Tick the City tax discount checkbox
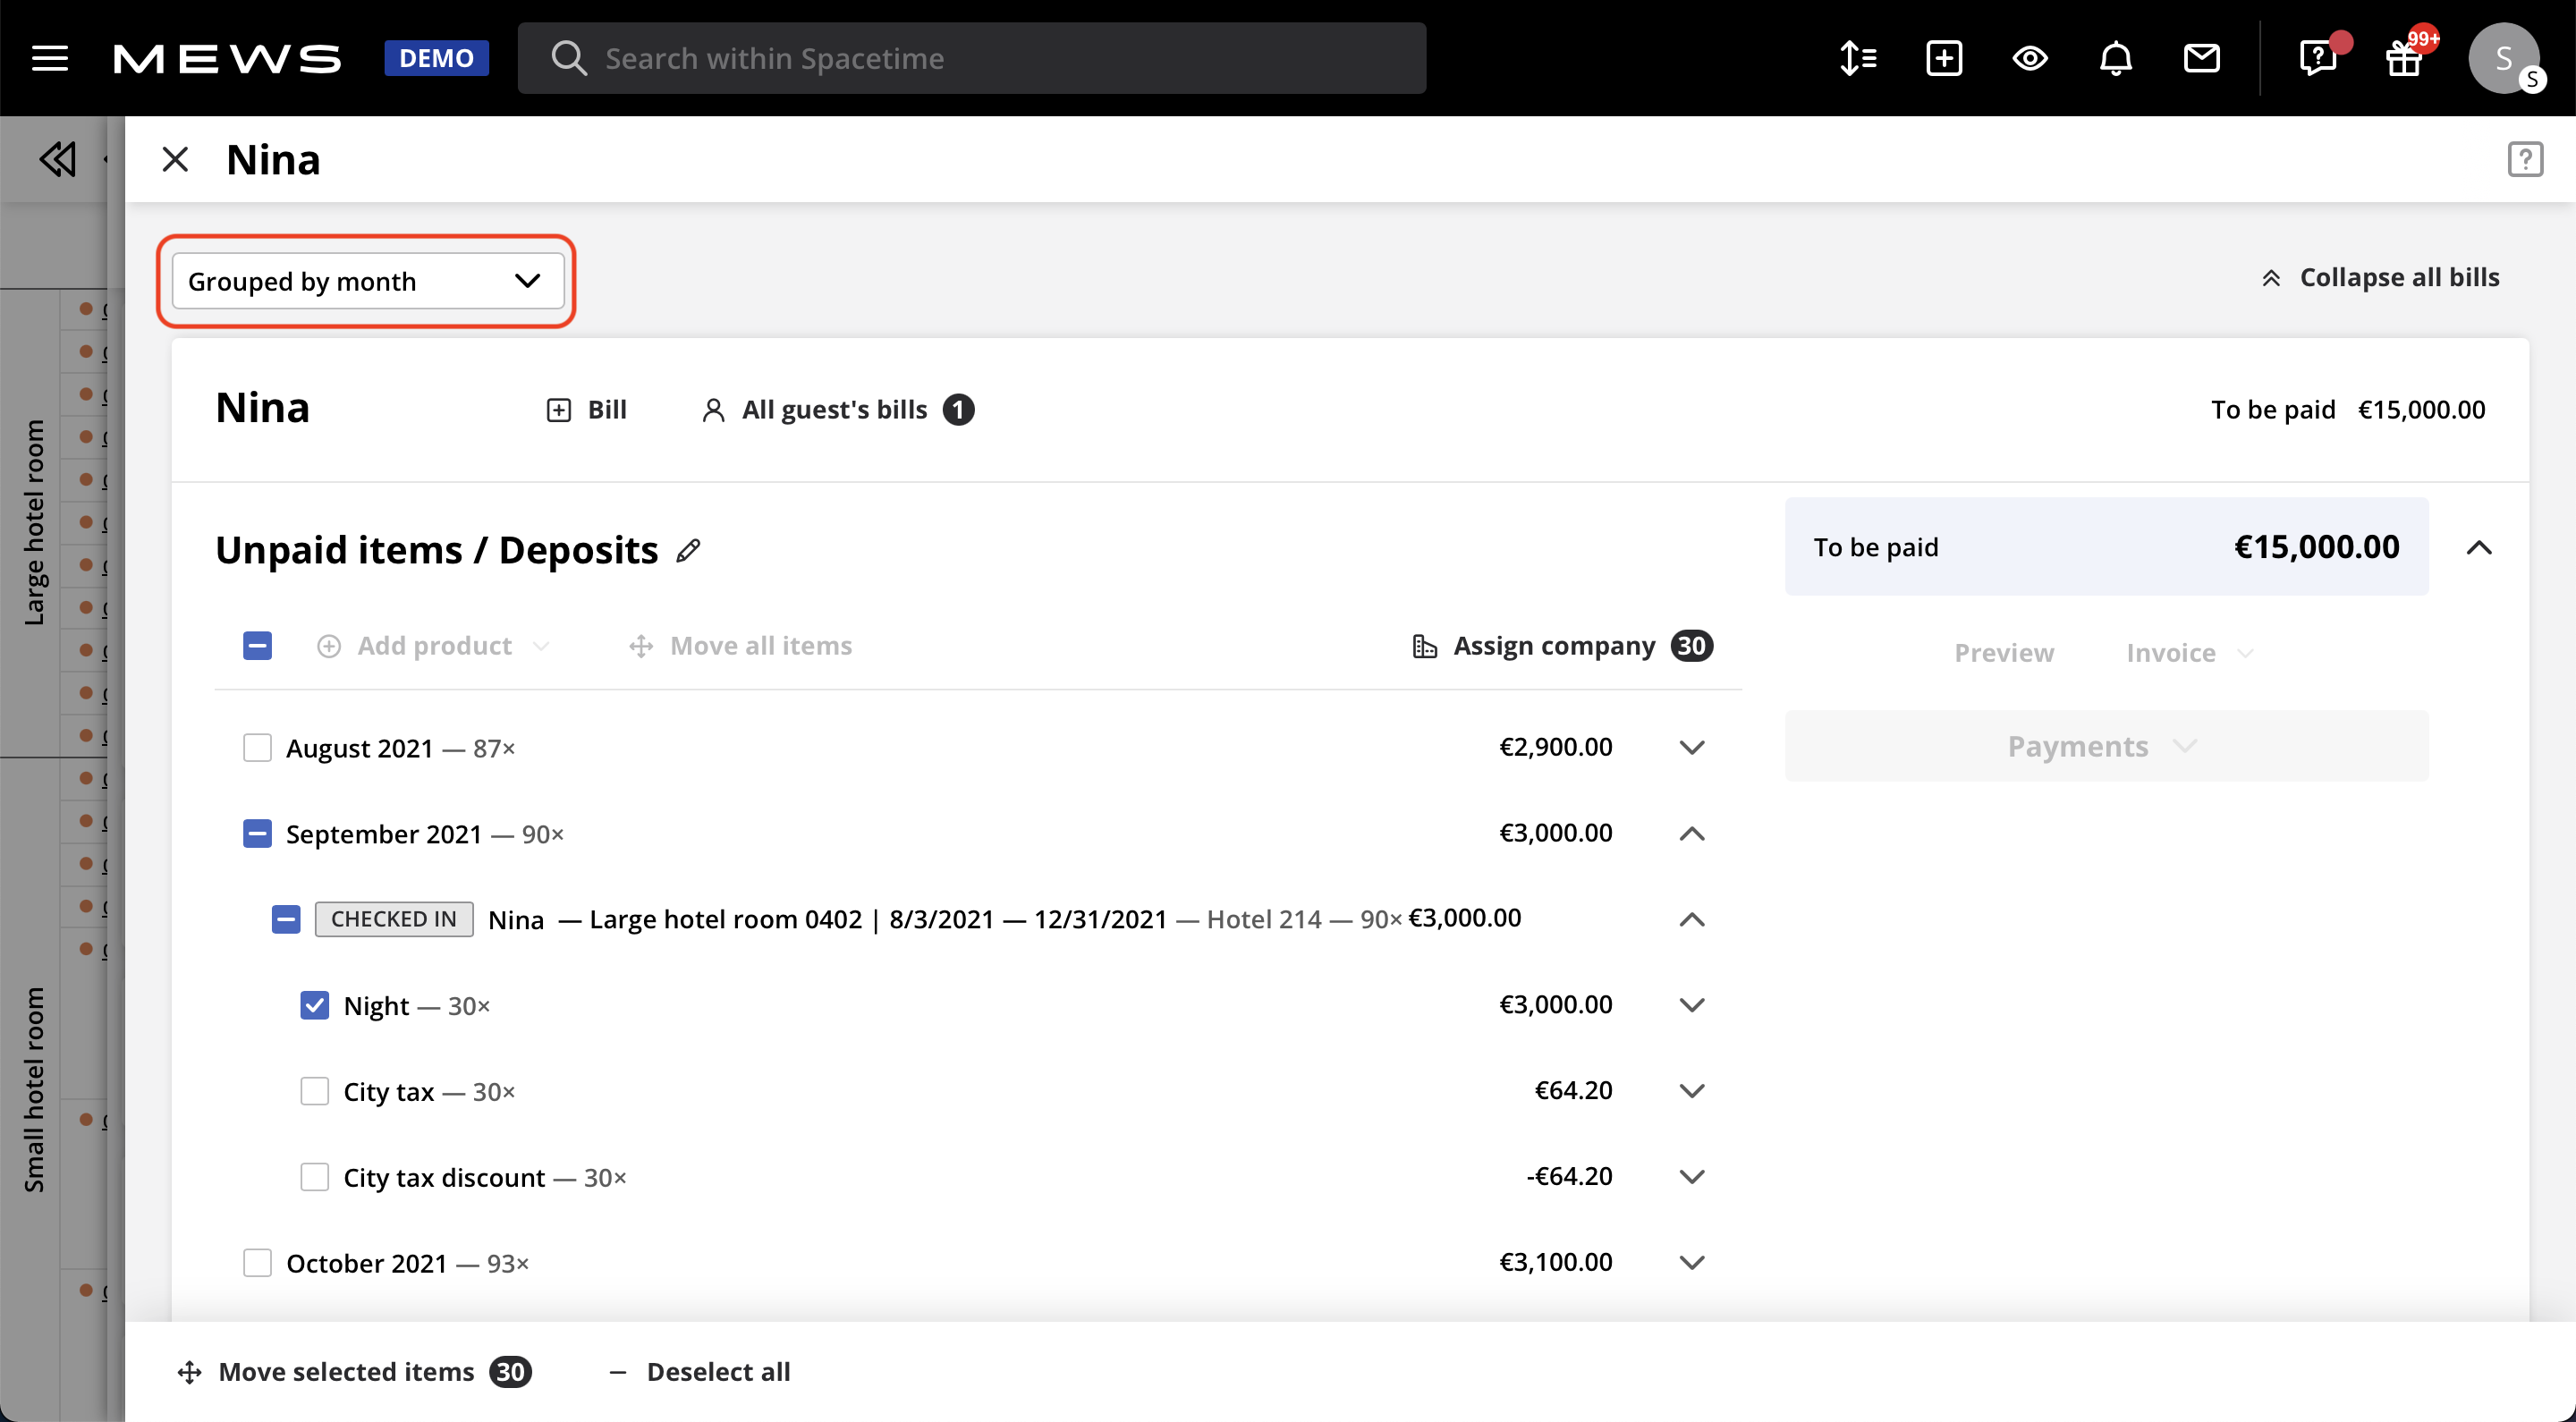 click(x=315, y=1177)
